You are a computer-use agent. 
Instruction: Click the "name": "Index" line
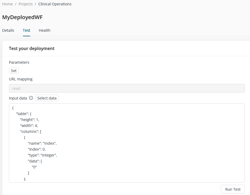42,143
